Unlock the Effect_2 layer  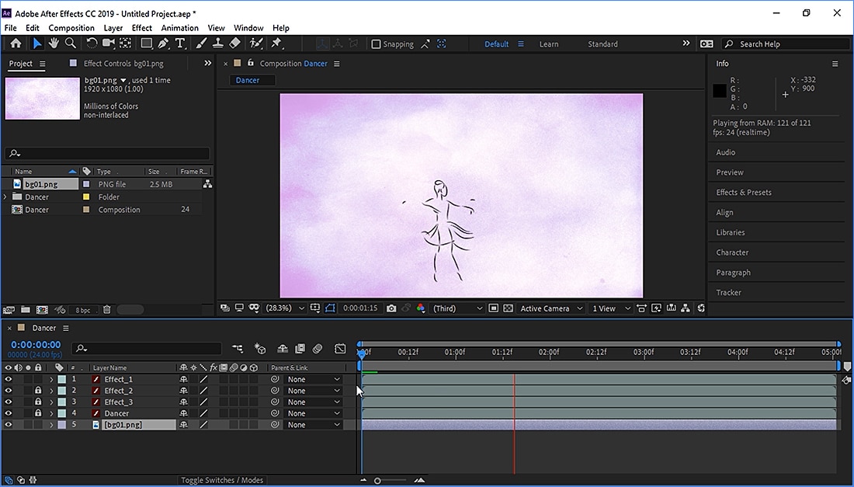tap(37, 390)
